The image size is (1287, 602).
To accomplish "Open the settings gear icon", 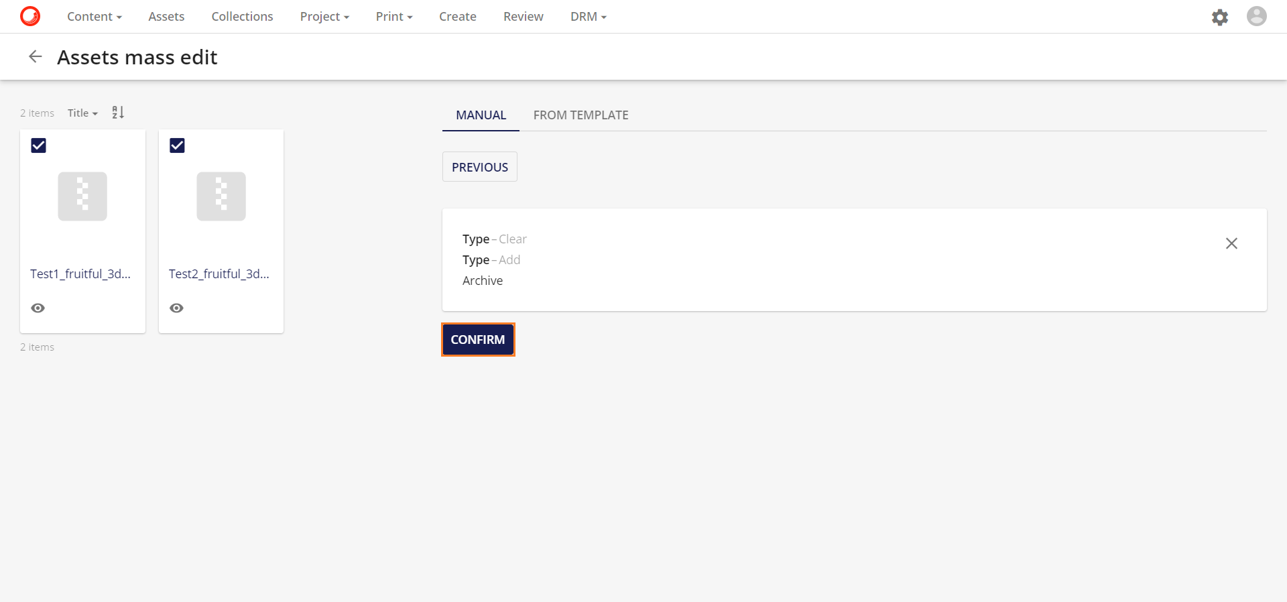I will coord(1219,17).
